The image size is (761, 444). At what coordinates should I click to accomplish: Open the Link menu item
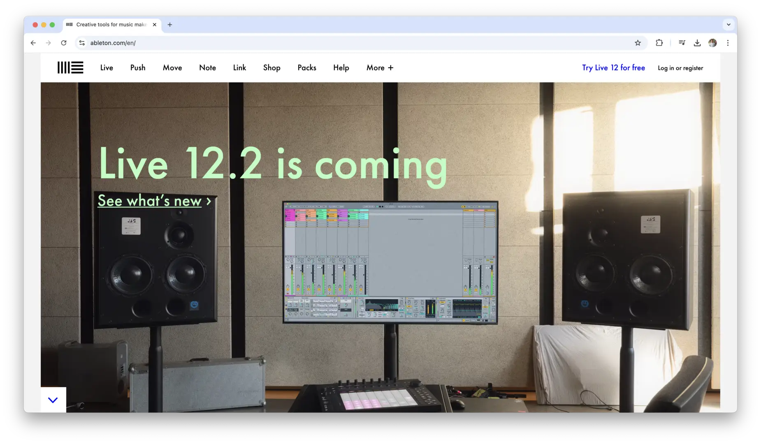[x=239, y=68]
